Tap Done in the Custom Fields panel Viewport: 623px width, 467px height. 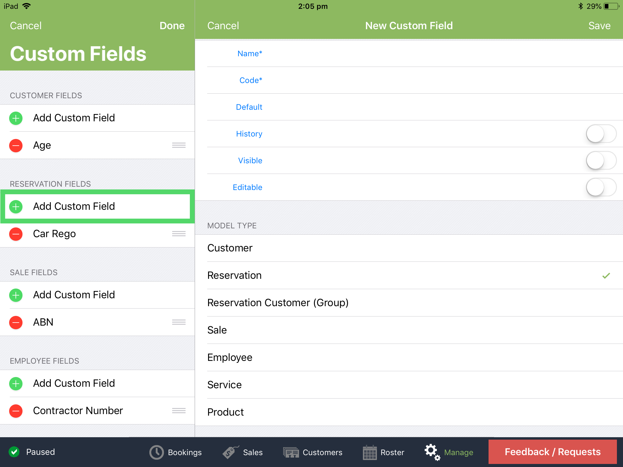[172, 26]
